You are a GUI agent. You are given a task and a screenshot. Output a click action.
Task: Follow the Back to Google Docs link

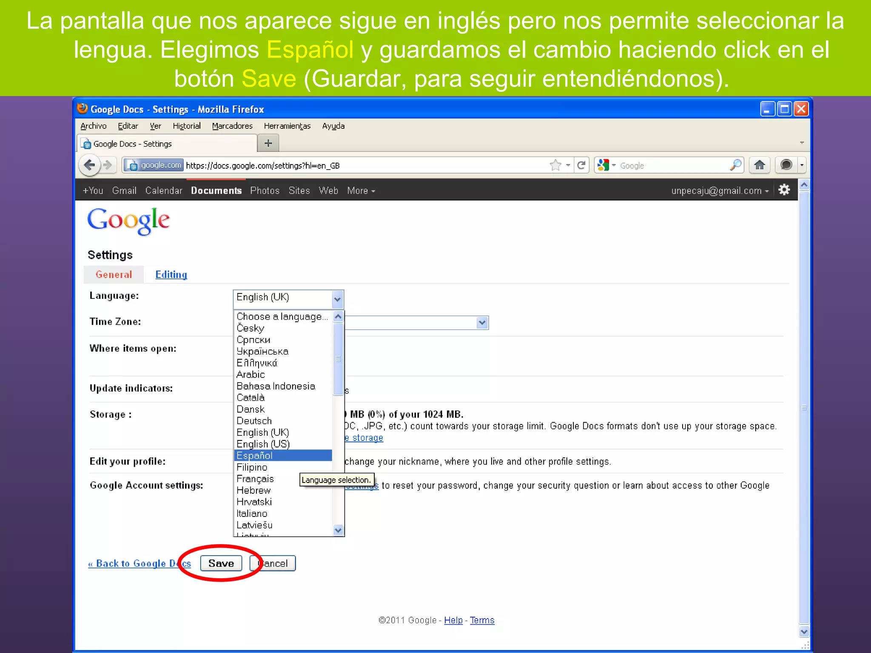(139, 563)
